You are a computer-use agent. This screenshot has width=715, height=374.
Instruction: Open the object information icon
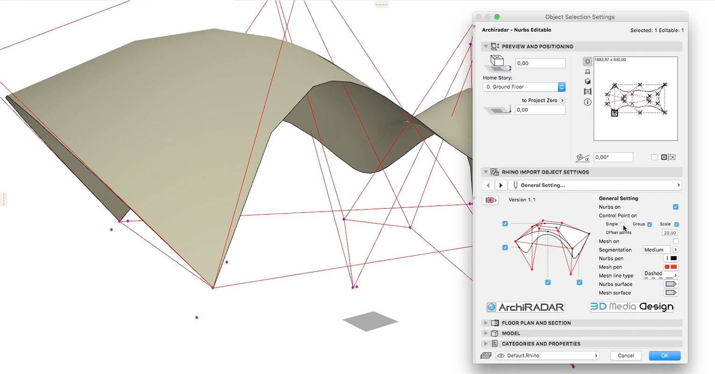click(588, 102)
